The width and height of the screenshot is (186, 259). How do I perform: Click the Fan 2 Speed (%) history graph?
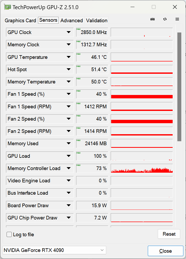[x=142, y=119]
